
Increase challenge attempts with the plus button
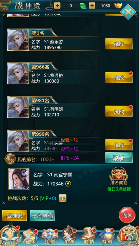pos(63,198)
